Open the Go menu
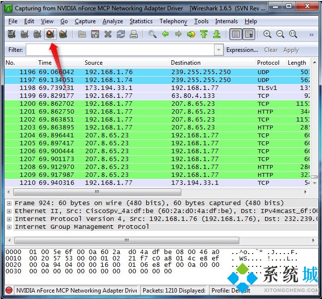 point(64,21)
